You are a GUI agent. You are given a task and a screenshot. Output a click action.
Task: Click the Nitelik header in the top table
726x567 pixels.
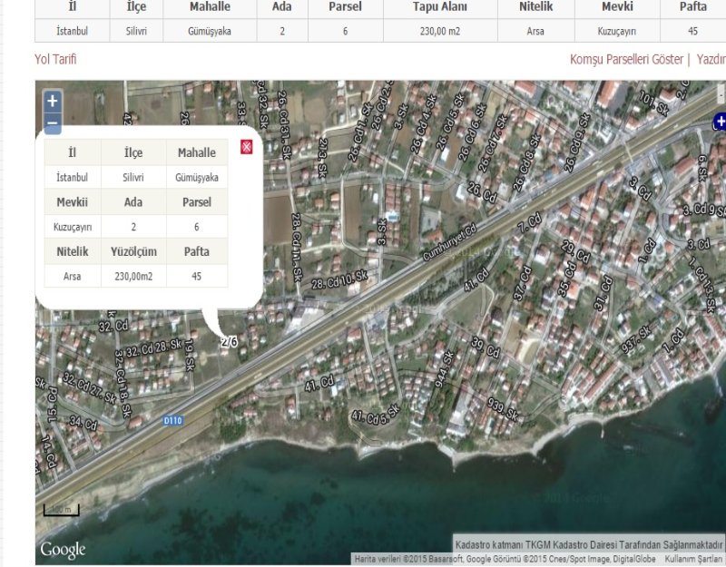[x=535, y=7]
